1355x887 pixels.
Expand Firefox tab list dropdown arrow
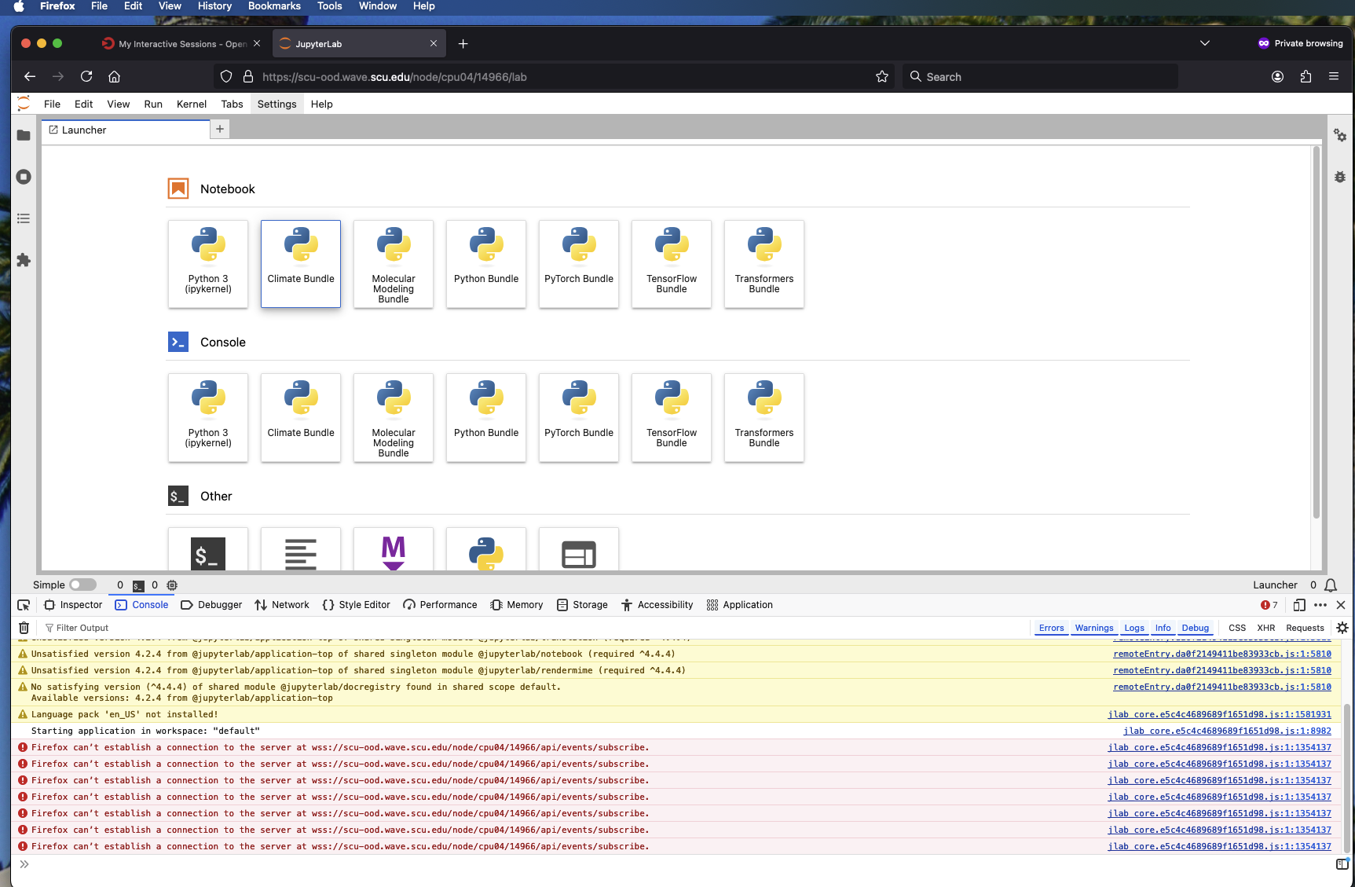1205,43
